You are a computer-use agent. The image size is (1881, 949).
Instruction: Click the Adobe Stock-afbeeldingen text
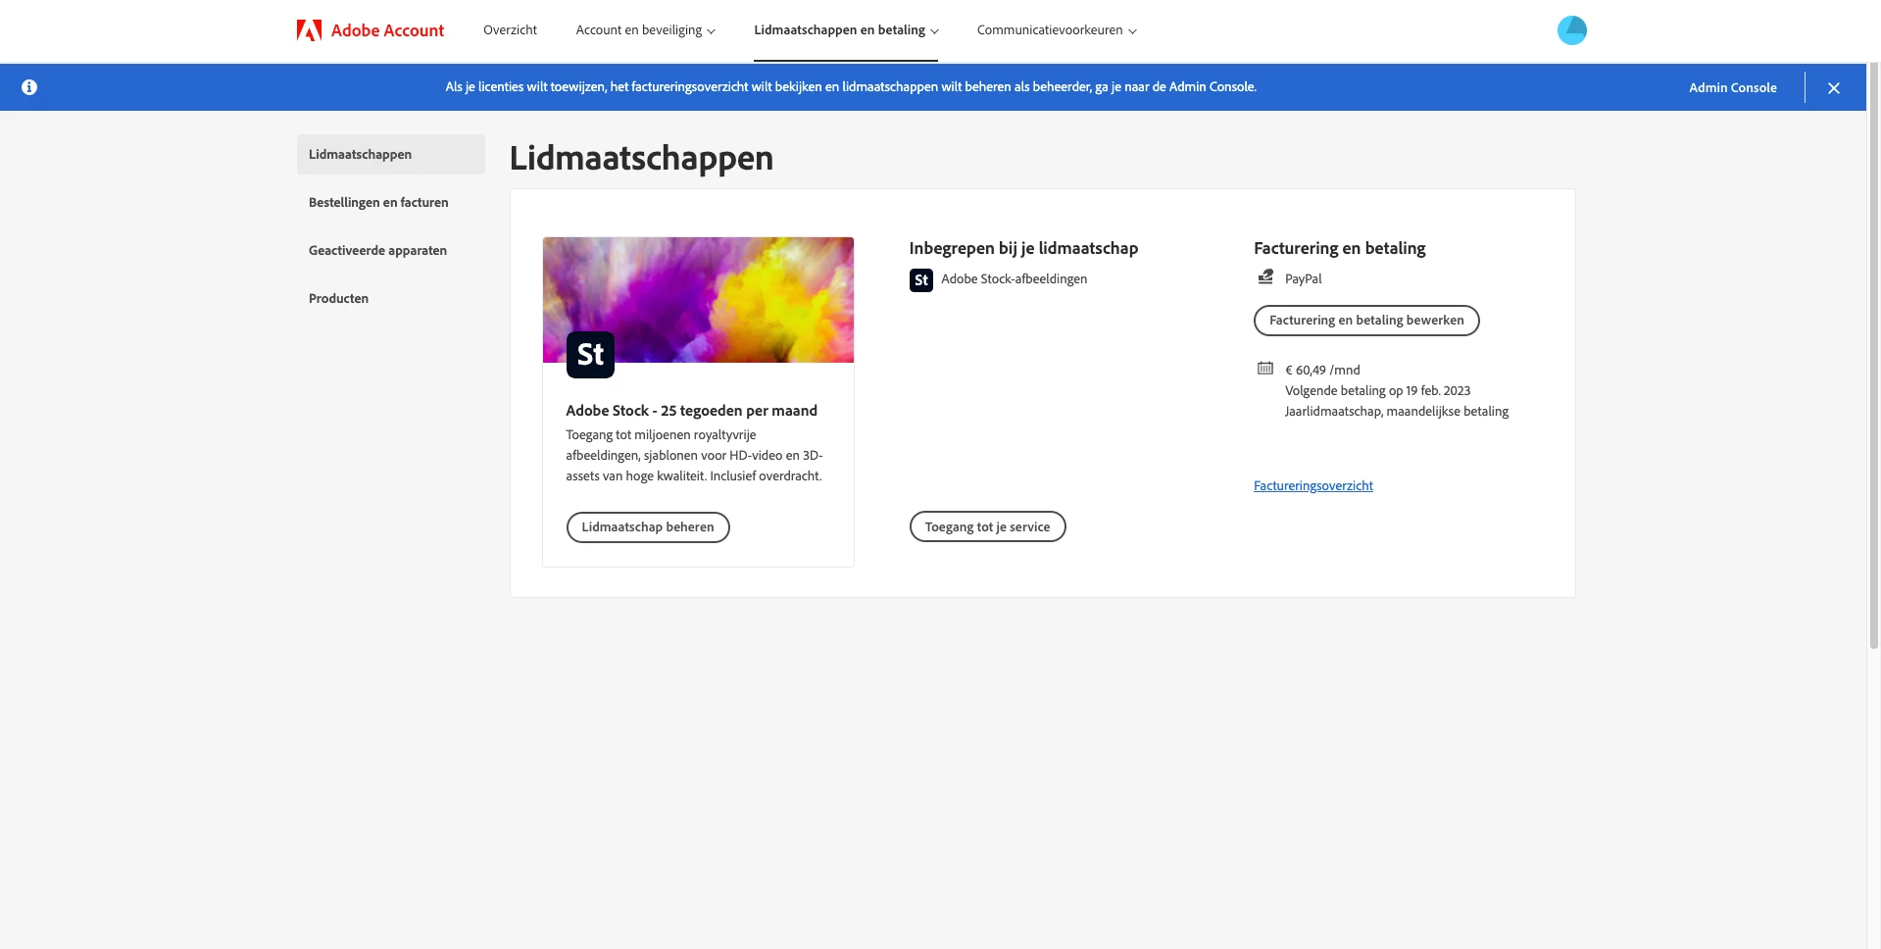click(x=1014, y=279)
